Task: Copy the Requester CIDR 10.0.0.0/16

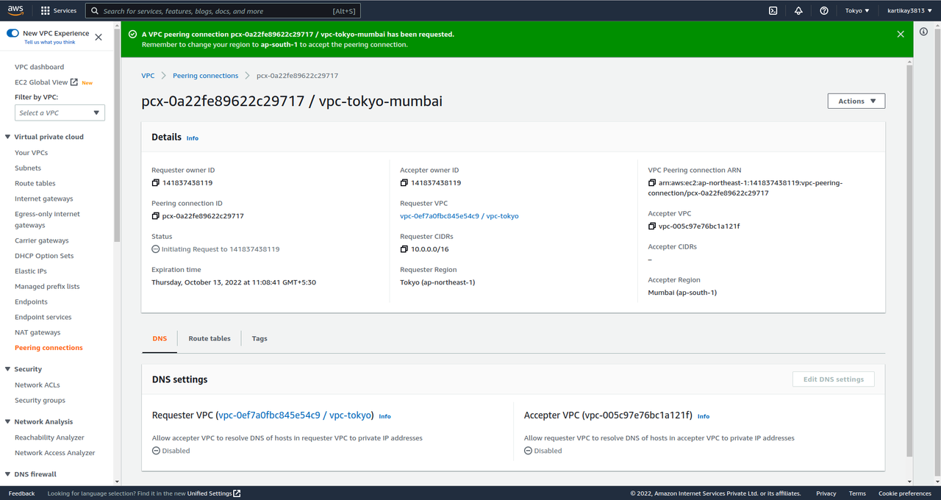Action: [404, 249]
